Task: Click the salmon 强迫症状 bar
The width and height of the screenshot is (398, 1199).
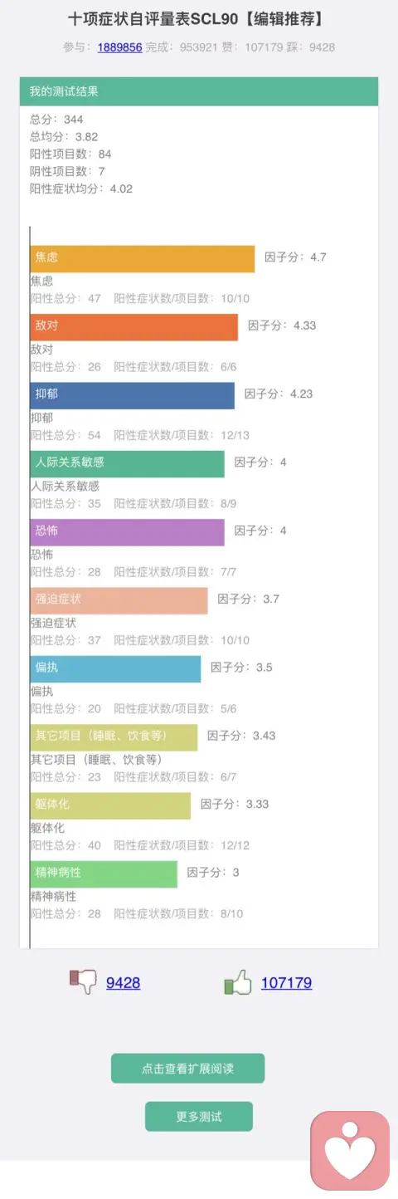Action: tap(119, 600)
